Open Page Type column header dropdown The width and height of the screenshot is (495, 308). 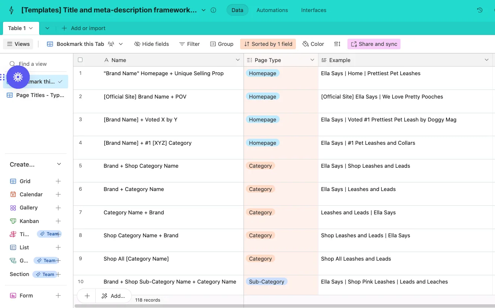[312, 60]
